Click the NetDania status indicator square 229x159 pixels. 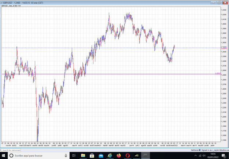[x=200, y=150]
